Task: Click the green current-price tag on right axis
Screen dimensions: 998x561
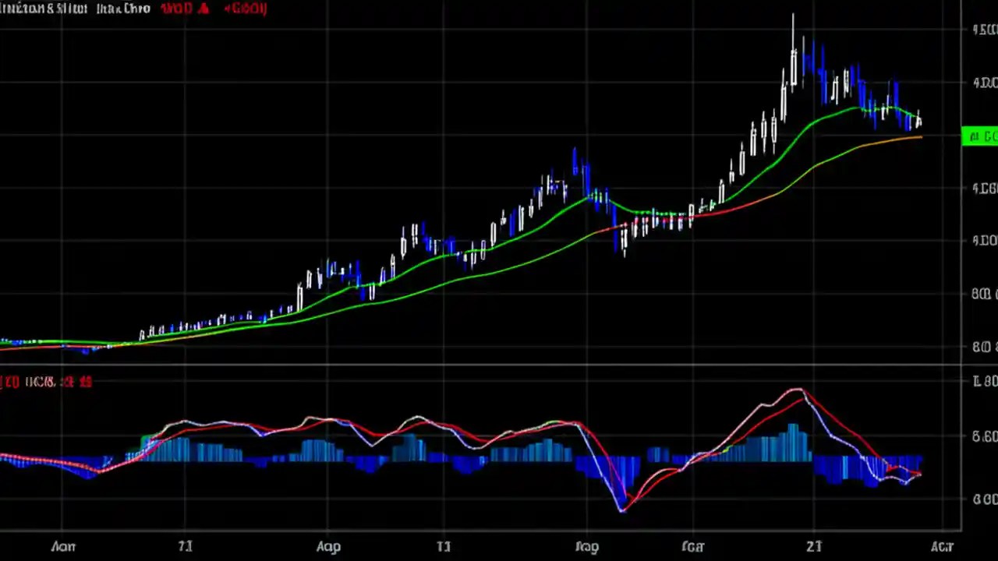Action: point(980,136)
